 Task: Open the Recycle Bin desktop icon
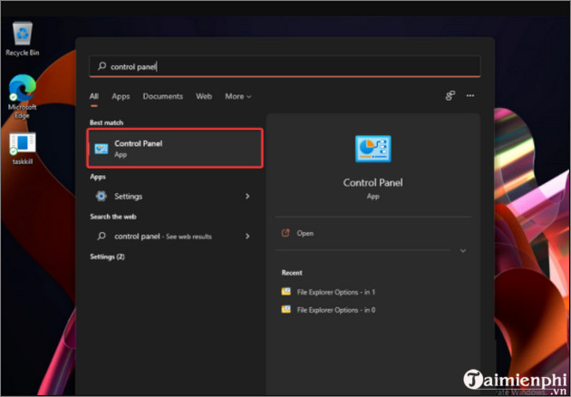click(x=23, y=39)
